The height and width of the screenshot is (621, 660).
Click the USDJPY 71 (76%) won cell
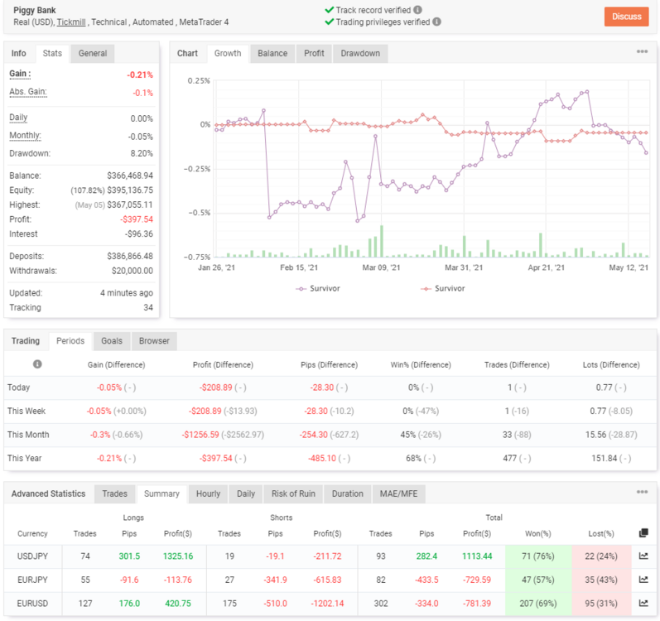(538, 556)
